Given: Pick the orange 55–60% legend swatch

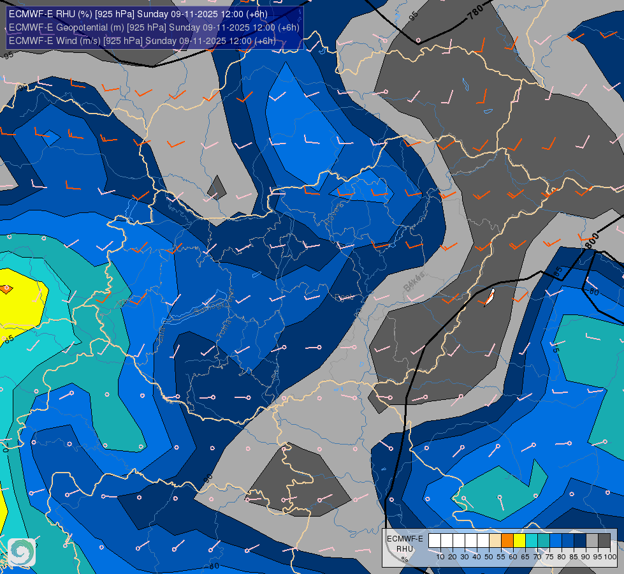Looking at the screenshot, I should point(507,541).
